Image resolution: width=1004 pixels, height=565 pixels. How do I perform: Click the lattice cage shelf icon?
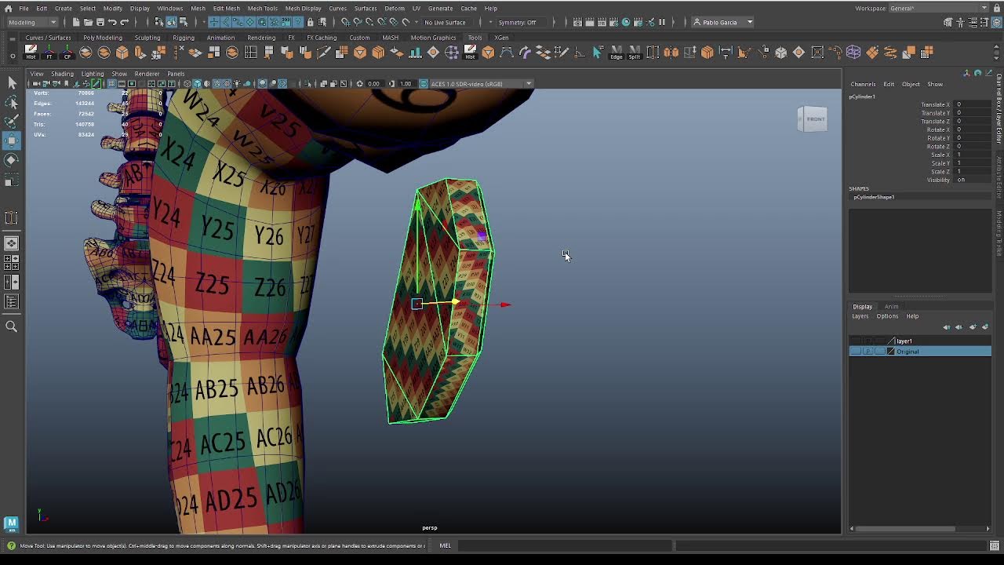853,53
